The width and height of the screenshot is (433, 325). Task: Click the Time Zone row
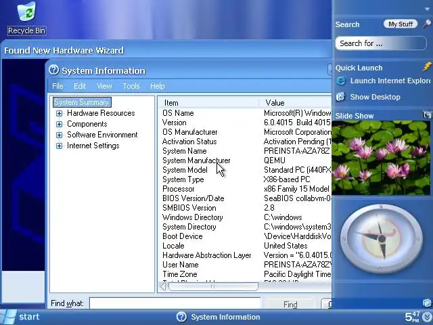246,274
